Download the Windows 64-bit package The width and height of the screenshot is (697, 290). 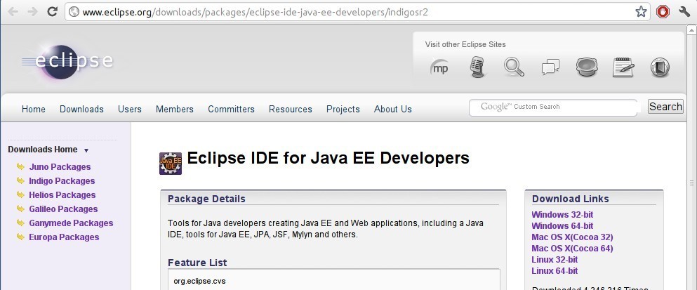562,226
